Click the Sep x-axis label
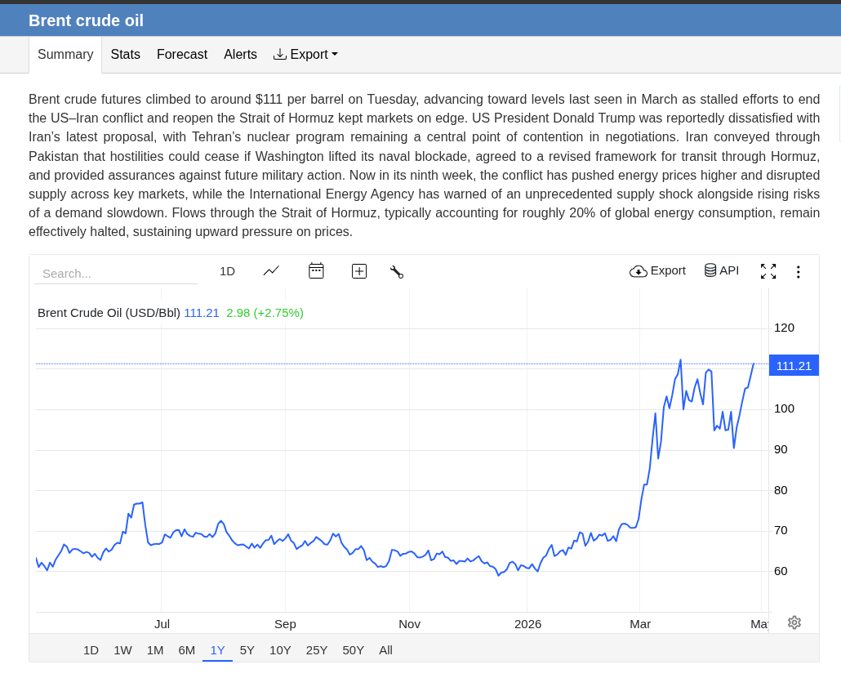Viewport: 841px width, 687px height. pos(285,624)
